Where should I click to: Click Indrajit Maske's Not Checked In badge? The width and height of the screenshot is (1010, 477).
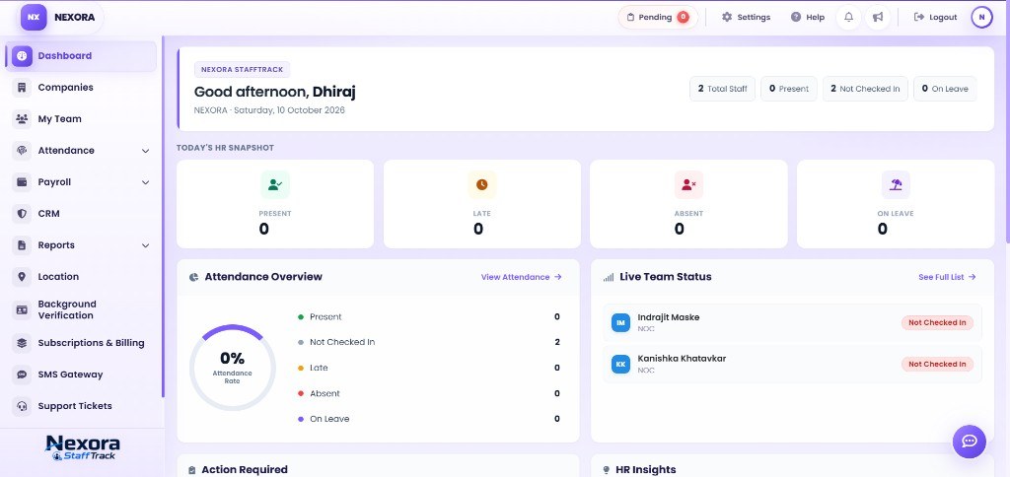(x=937, y=322)
